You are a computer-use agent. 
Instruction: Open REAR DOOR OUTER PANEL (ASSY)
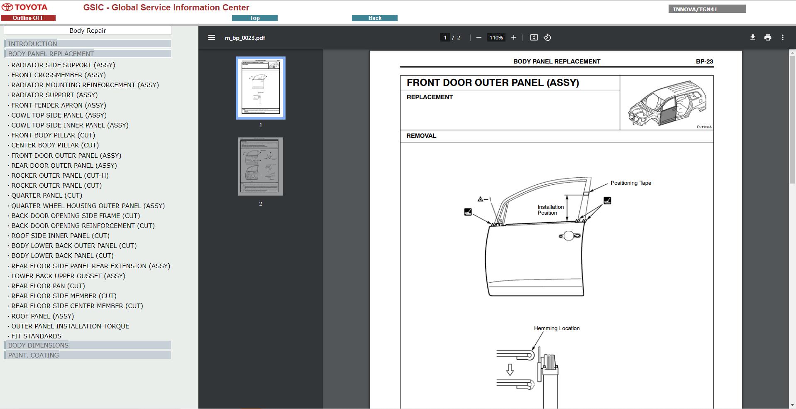(64, 165)
